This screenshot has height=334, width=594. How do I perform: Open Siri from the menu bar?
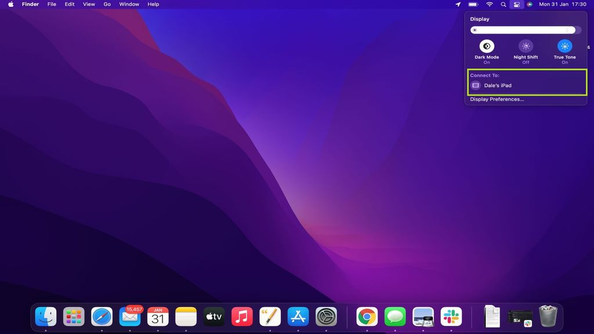[x=530, y=4]
